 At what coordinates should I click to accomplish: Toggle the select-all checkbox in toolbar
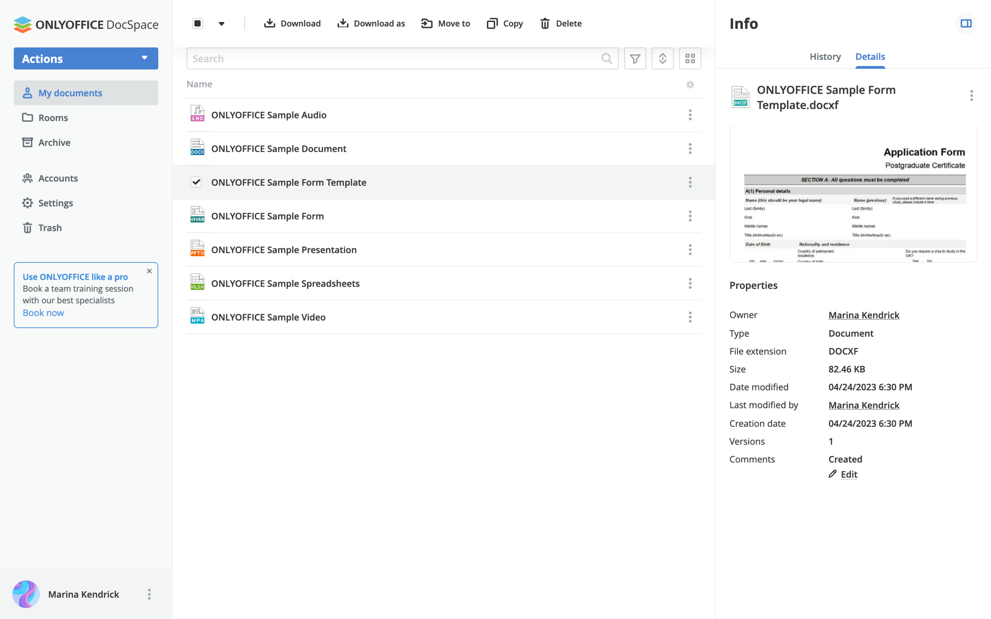coord(197,23)
